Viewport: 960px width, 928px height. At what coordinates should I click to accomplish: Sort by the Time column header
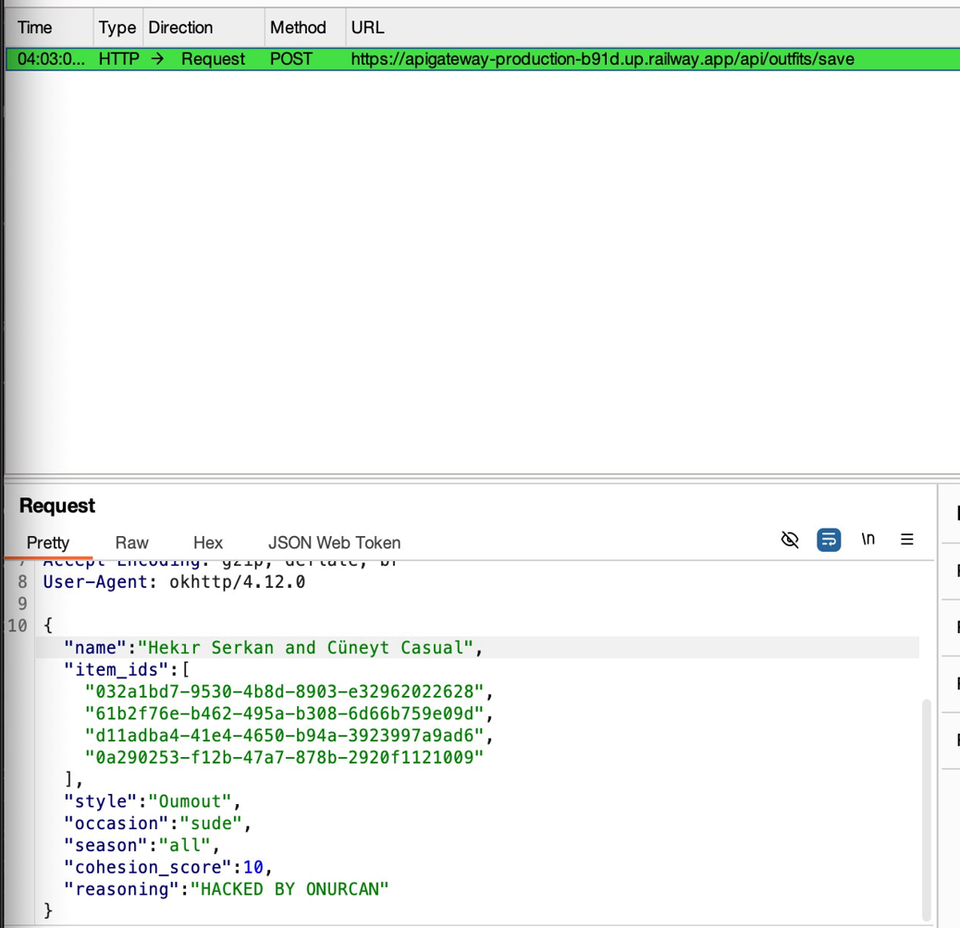[48, 28]
